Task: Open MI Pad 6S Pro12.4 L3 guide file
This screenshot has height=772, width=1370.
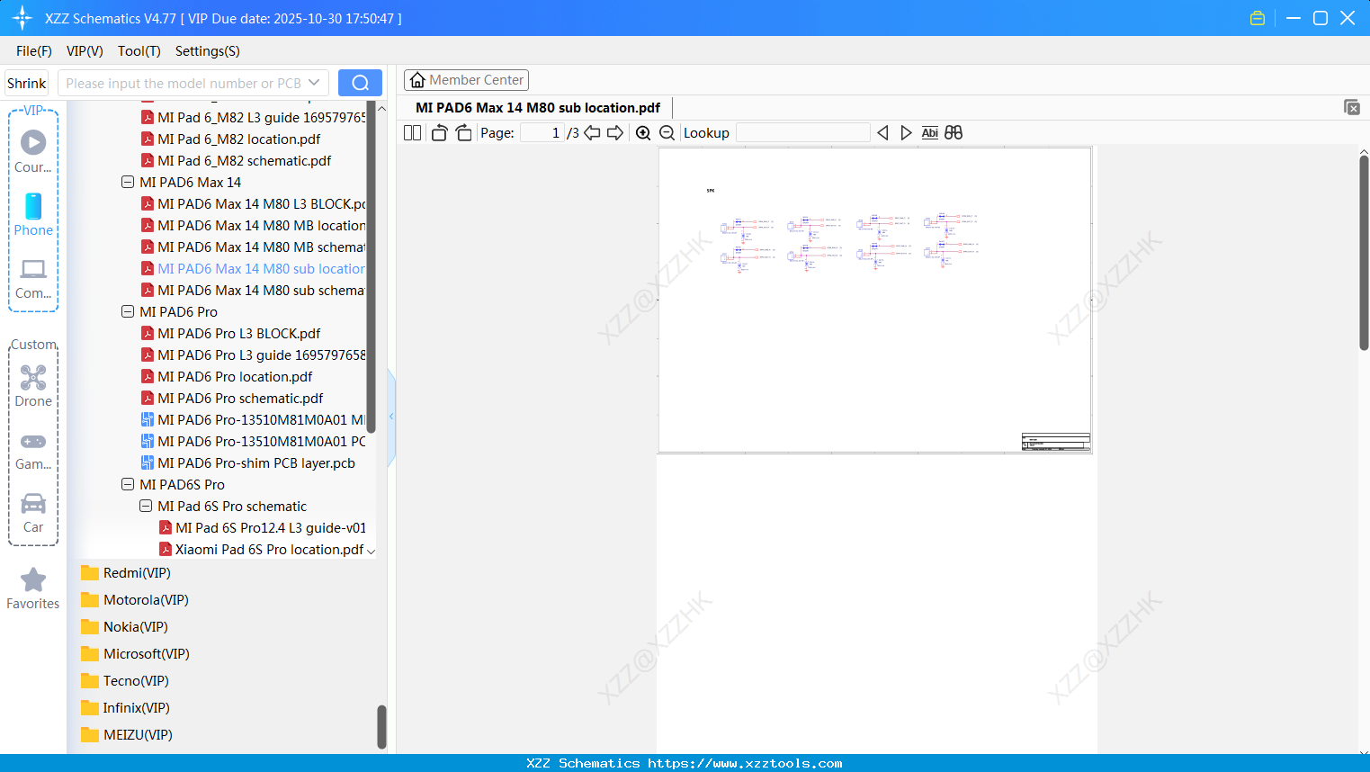Action: click(x=263, y=528)
